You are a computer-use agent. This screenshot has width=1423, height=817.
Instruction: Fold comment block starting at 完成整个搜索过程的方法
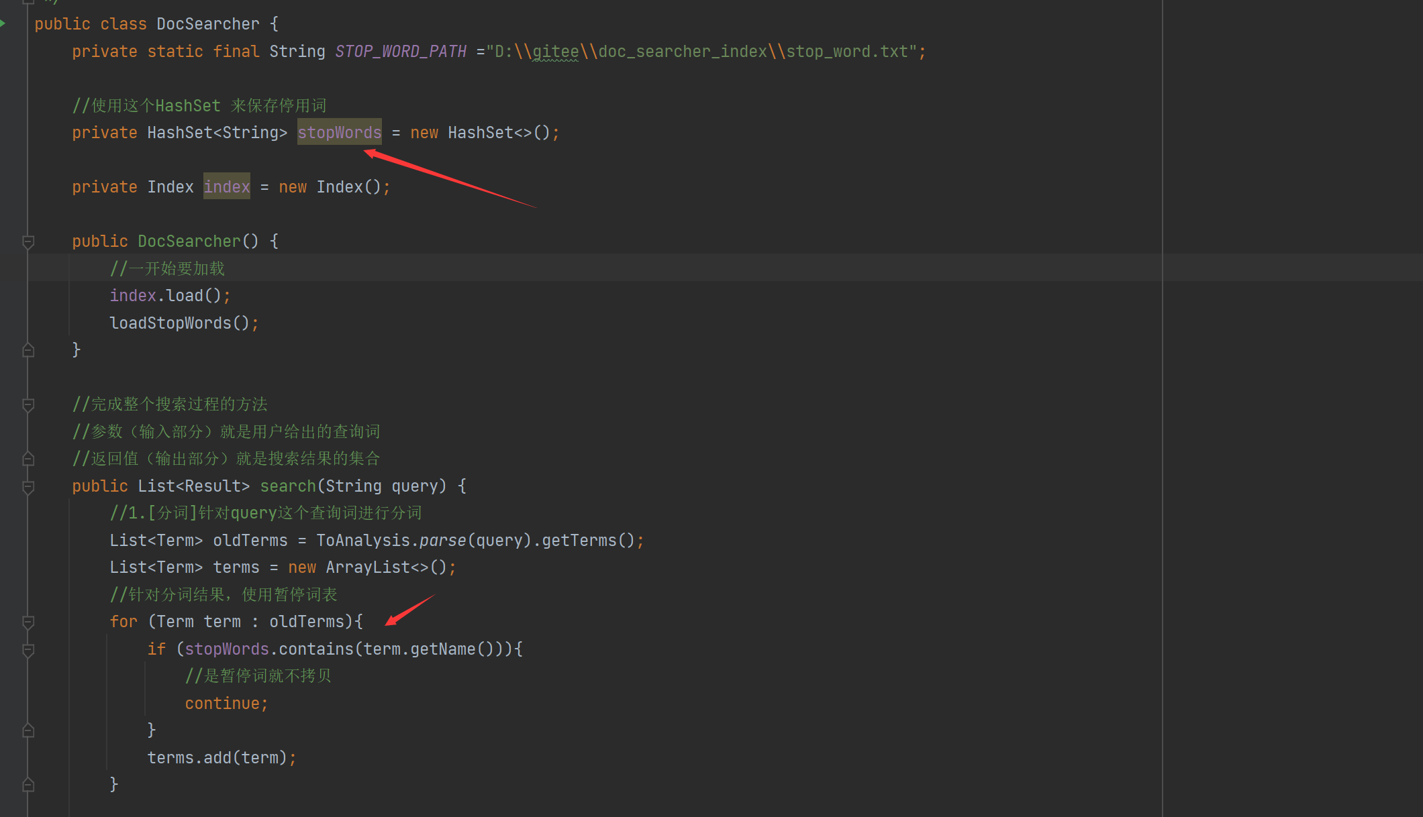(28, 404)
